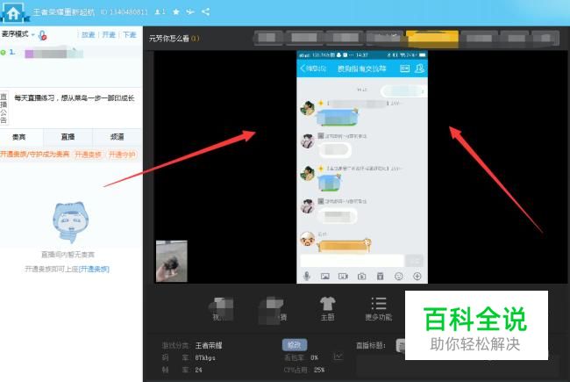Click the microphone icon in phone chat toolbar

pos(306,277)
